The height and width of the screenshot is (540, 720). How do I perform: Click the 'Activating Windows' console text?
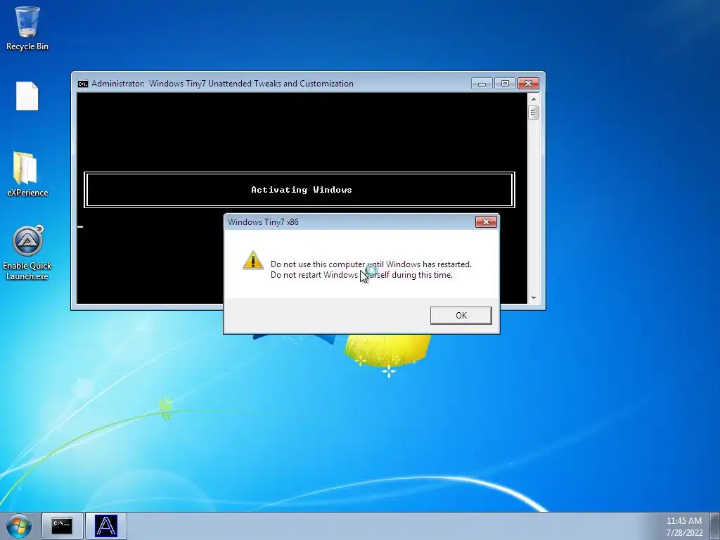301,190
